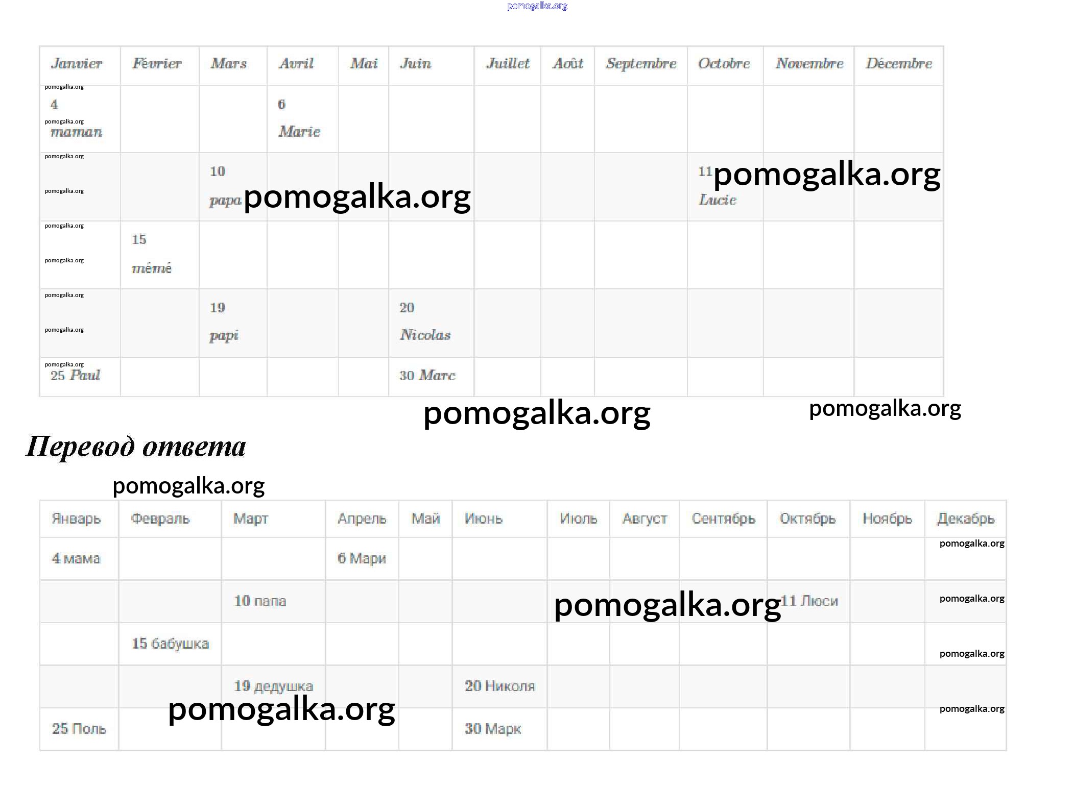Open the small blue pomogalka.org link at top
The image size is (1074, 789).
537,6
